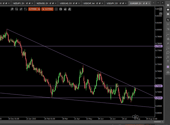
Task: Select the ellipse shape tool
Action: coord(168,52)
